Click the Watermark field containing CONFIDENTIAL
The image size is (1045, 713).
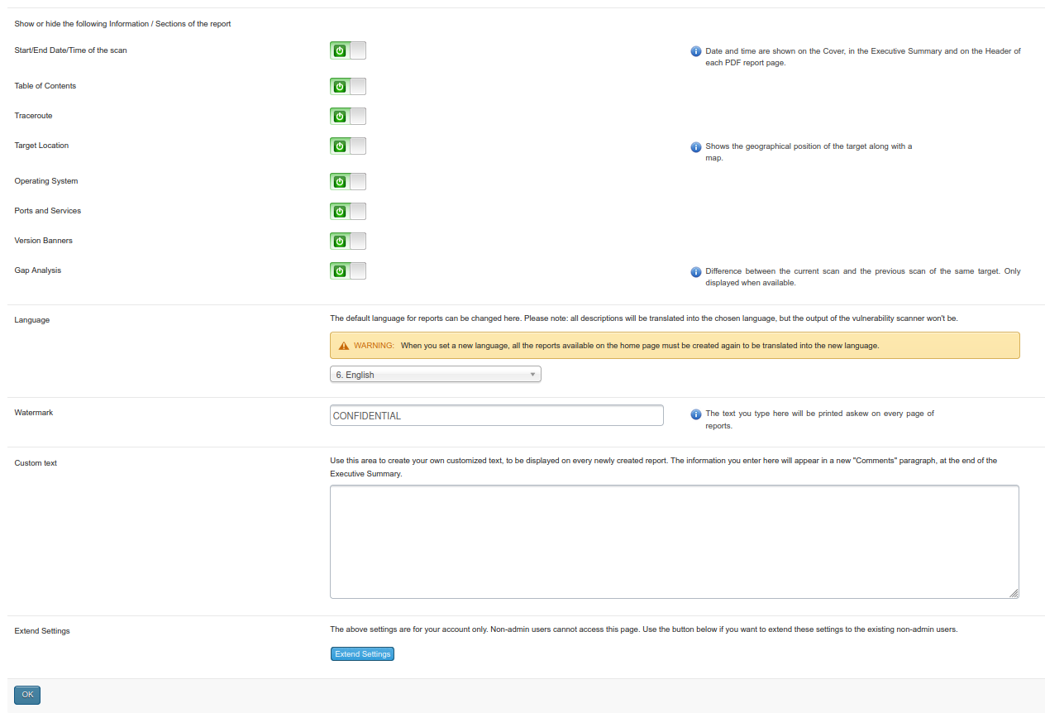click(x=496, y=415)
